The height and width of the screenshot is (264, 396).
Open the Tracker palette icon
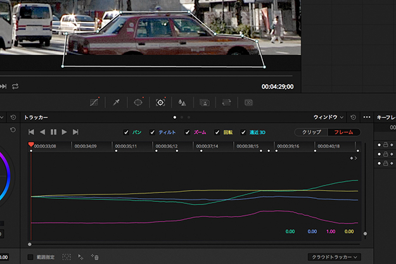[160, 102]
